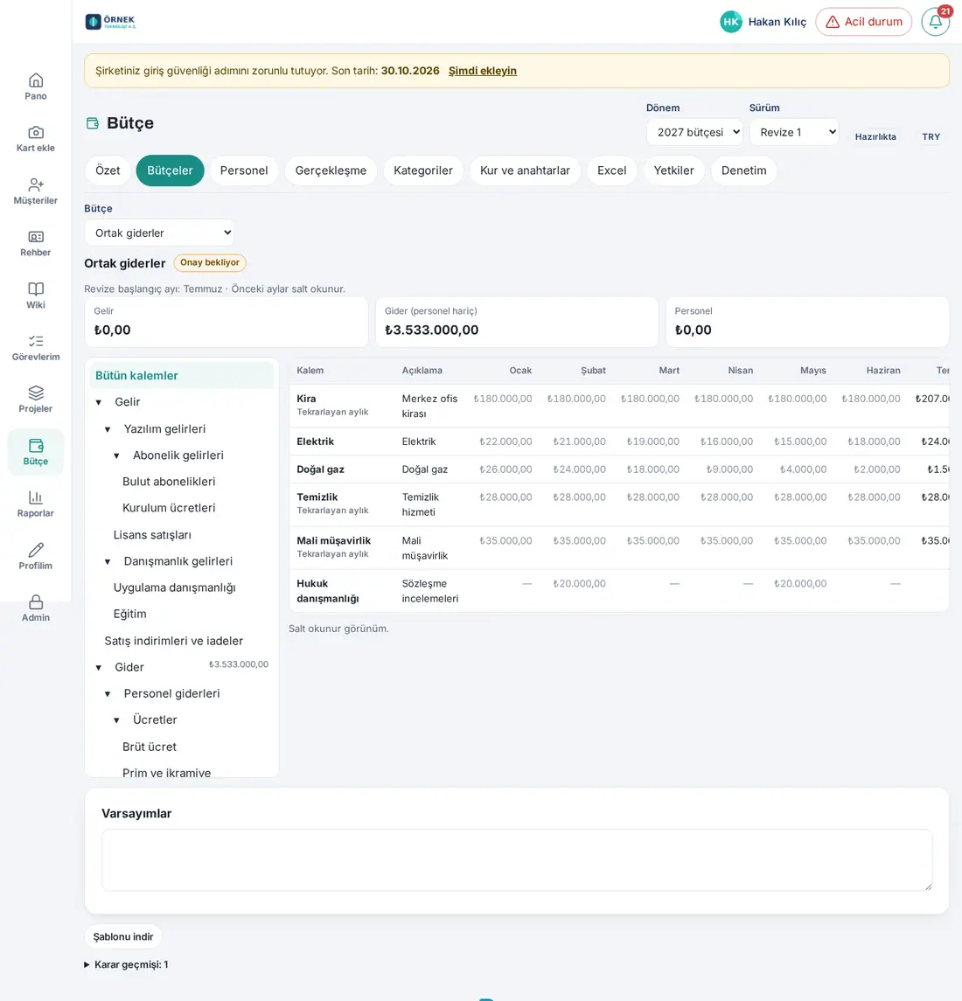Open the Projeler layers icon

pyautogui.click(x=36, y=393)
